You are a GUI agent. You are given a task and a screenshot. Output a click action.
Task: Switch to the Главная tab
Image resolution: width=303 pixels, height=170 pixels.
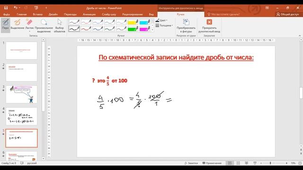(22, 15)
